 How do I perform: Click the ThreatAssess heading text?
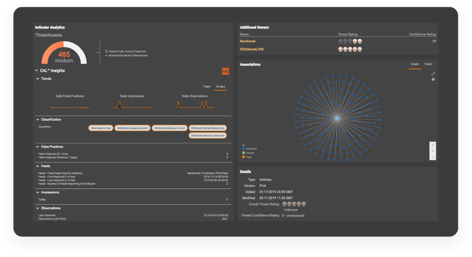coord(48,35)
